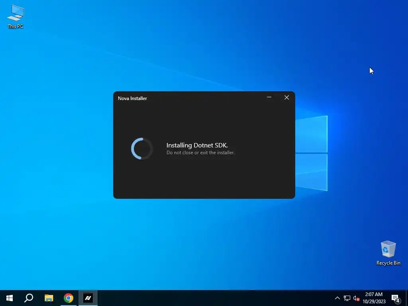
Task: Click the muted volume tray icon
Action: (356, 298)
